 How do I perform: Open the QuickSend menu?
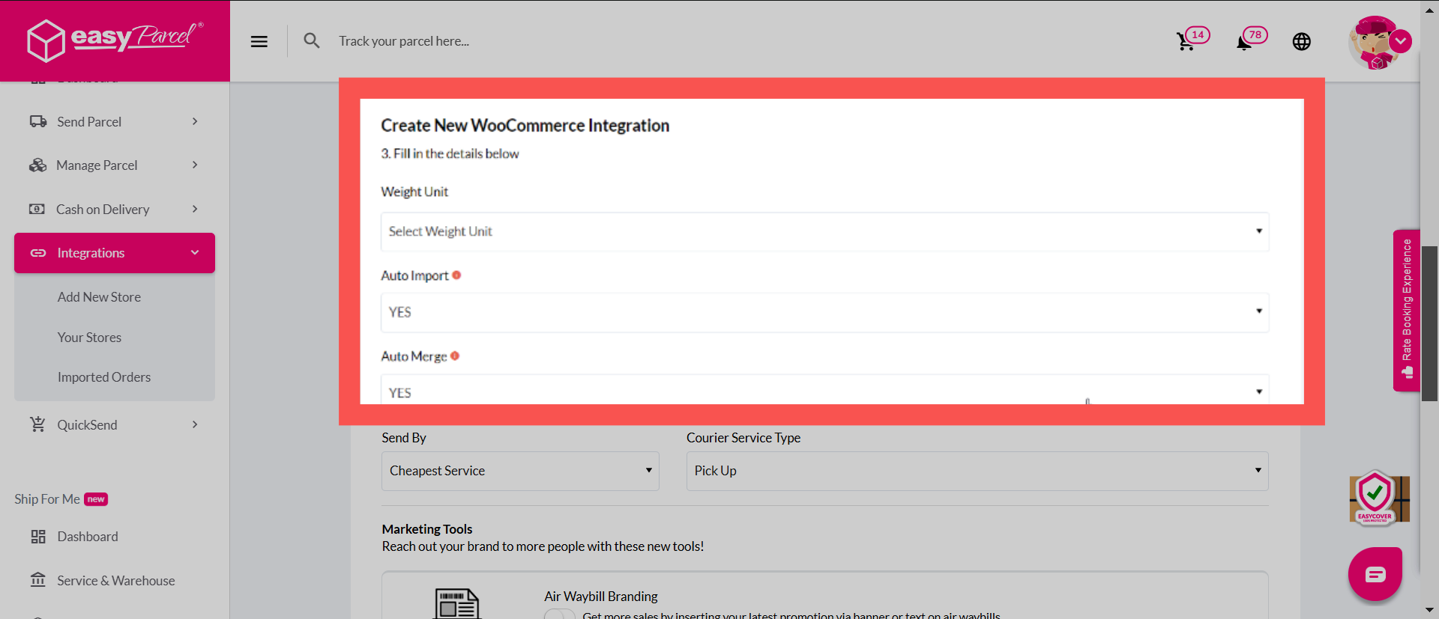click(115, 424)
